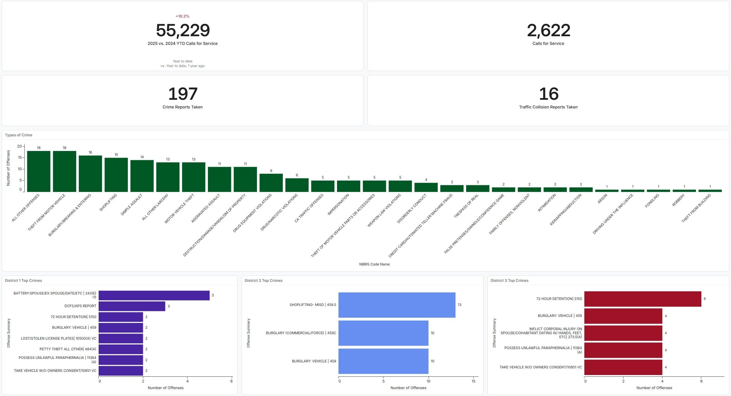731x396 pixels.
Task: Click District 3 POSSESS UNLAWFUL PARAPHERNALIA bar
Action: (623, 350)
